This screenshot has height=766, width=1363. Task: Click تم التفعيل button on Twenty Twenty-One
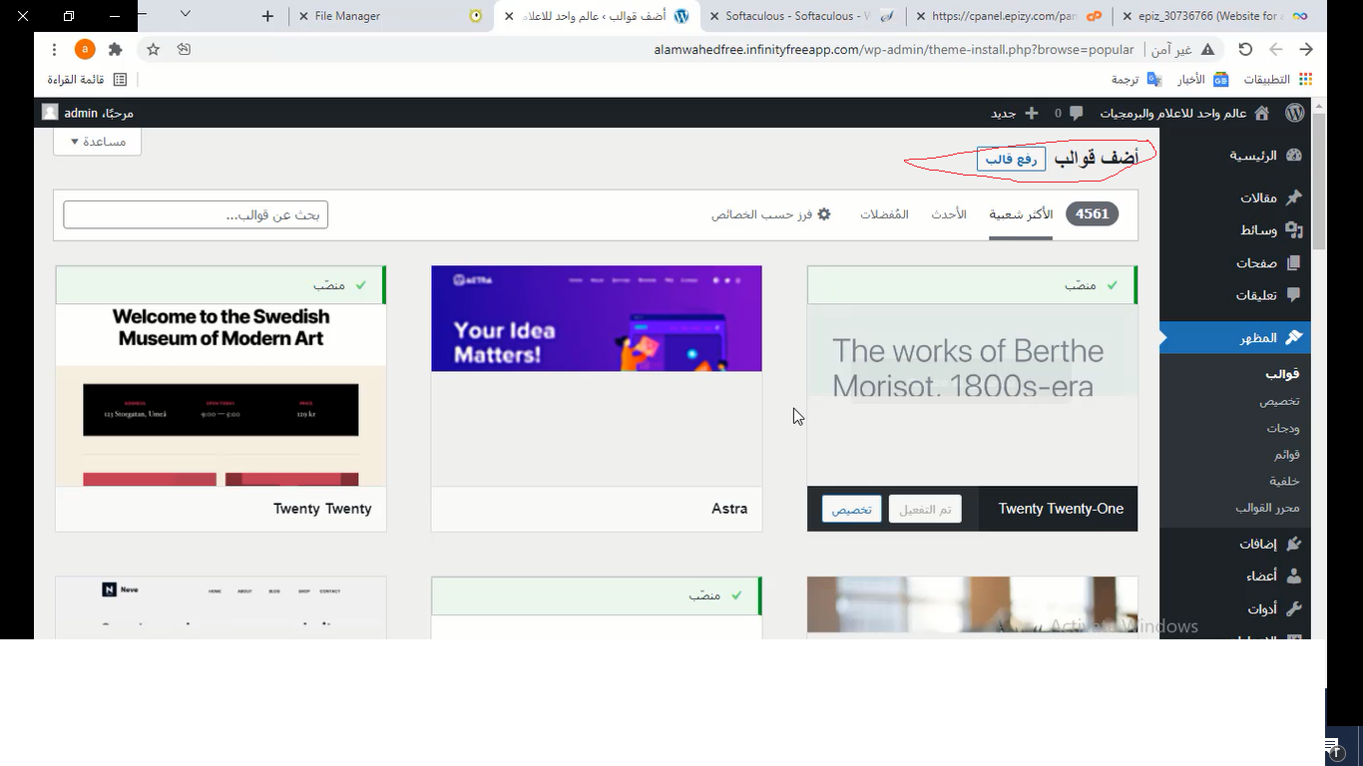click(925, 510)
